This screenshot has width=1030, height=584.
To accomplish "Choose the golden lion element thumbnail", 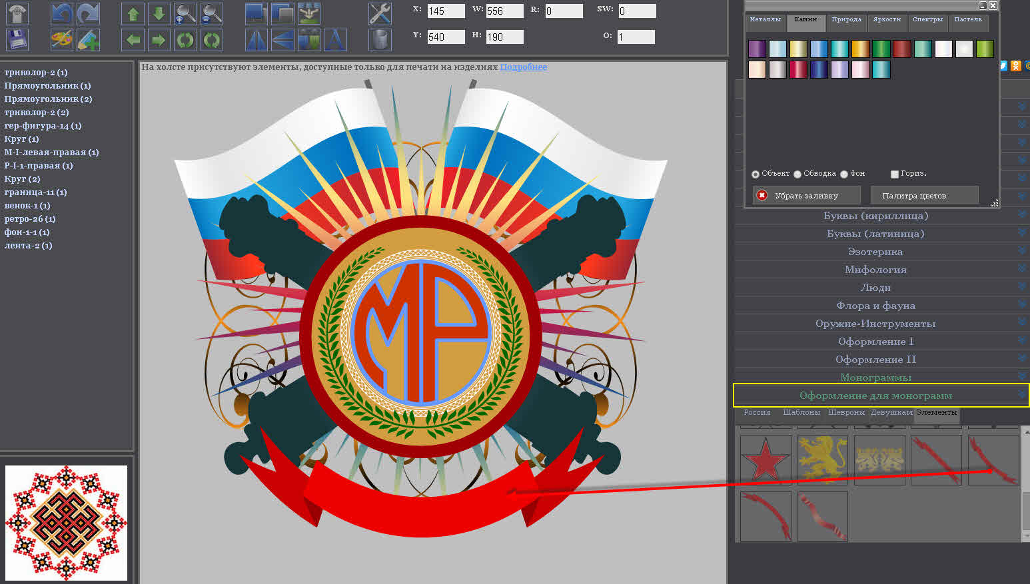I will [823, 460].
